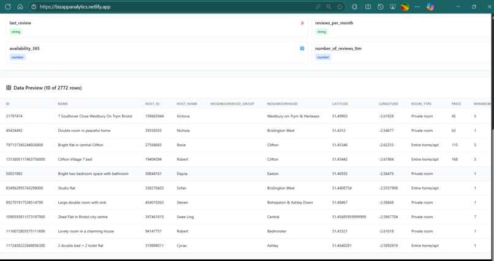Click latitude 51.45685959999999
The image size is (494, 261).
(x=349, y=217)
